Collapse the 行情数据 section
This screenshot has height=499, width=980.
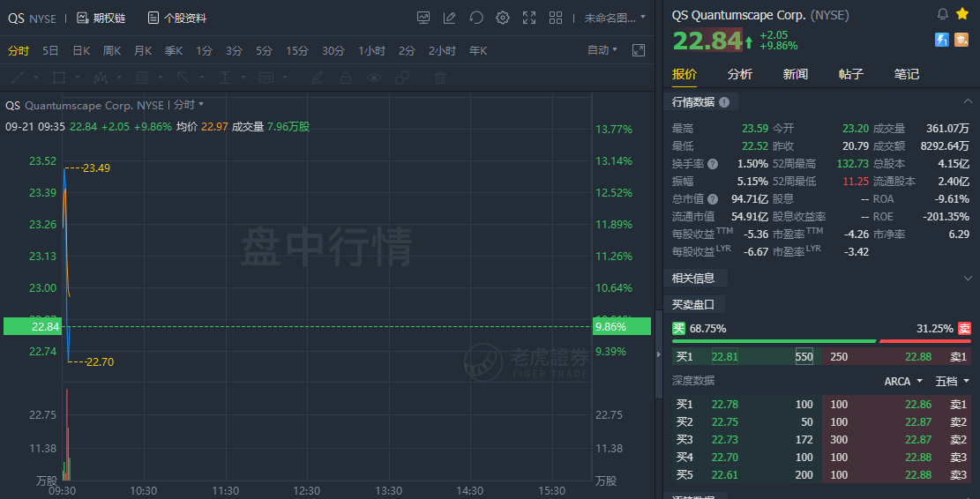(x=968, y=101)
